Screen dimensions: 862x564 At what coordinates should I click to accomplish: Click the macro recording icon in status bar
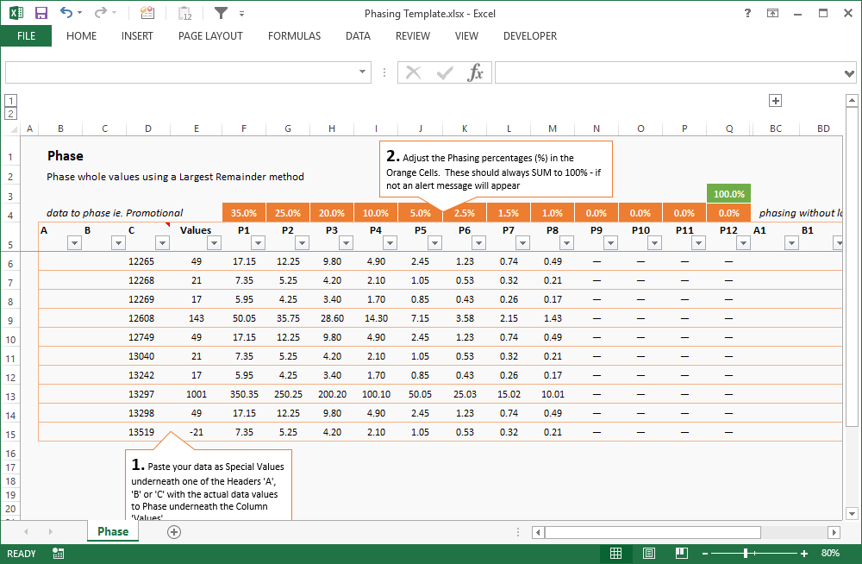pyautogui.click(x=58, y=554)
